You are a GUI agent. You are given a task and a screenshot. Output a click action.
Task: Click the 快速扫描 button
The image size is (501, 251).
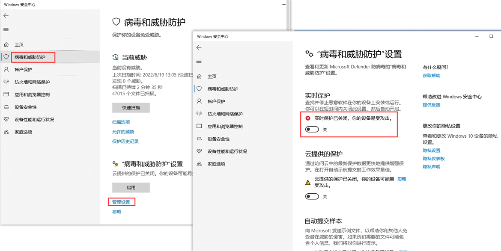[131, 108]
